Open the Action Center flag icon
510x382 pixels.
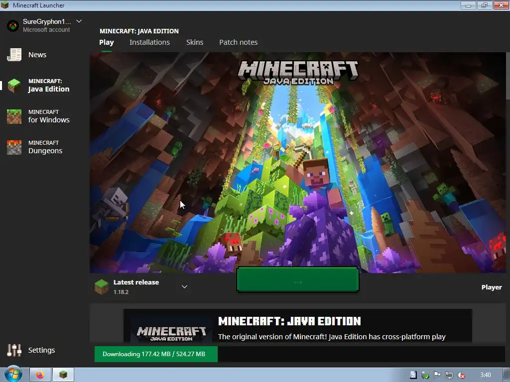coord(437,375)
